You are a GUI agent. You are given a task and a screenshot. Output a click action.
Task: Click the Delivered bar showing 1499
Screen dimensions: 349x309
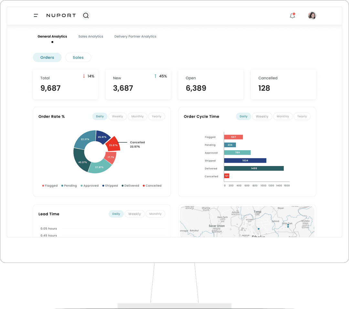tap(254, 168)
